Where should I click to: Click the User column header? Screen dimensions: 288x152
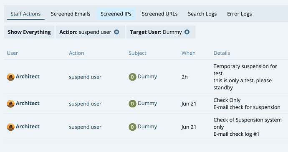pos(12,53)
